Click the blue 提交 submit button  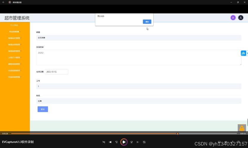pos(43,109)
